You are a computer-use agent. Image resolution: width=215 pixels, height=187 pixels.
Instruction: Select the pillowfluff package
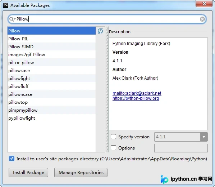click(x=51, y=86)
